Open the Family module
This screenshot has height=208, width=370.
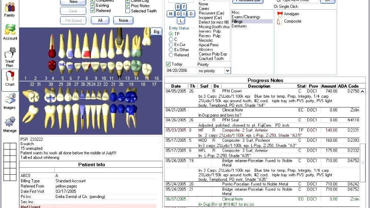(10, 10)
